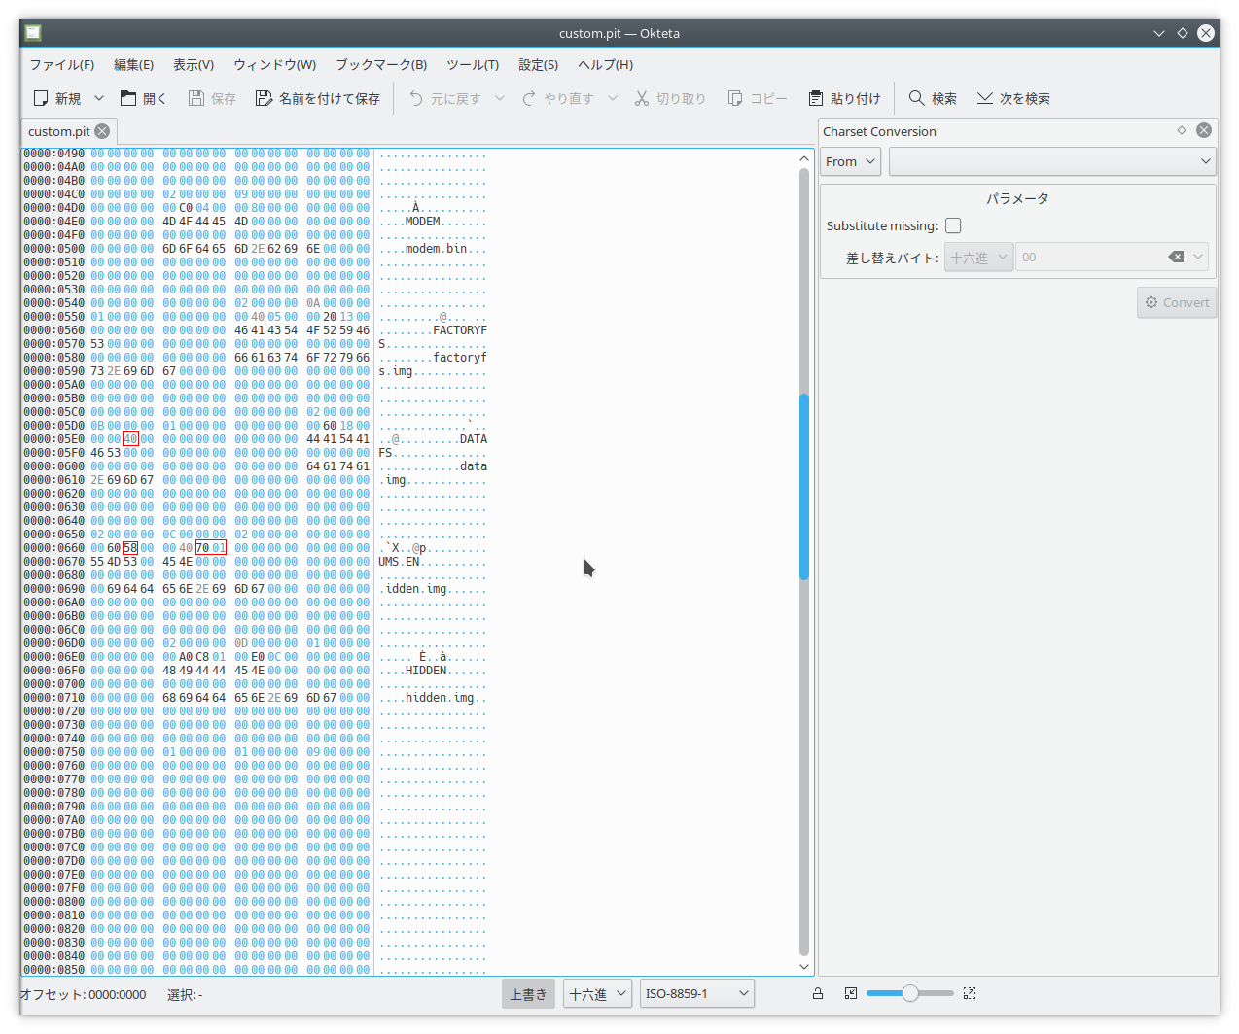Screen dimensions: 1239x1034
Task: Click the red-boxed byte 40 at row 0000:05E0
Action: point(130,439)
